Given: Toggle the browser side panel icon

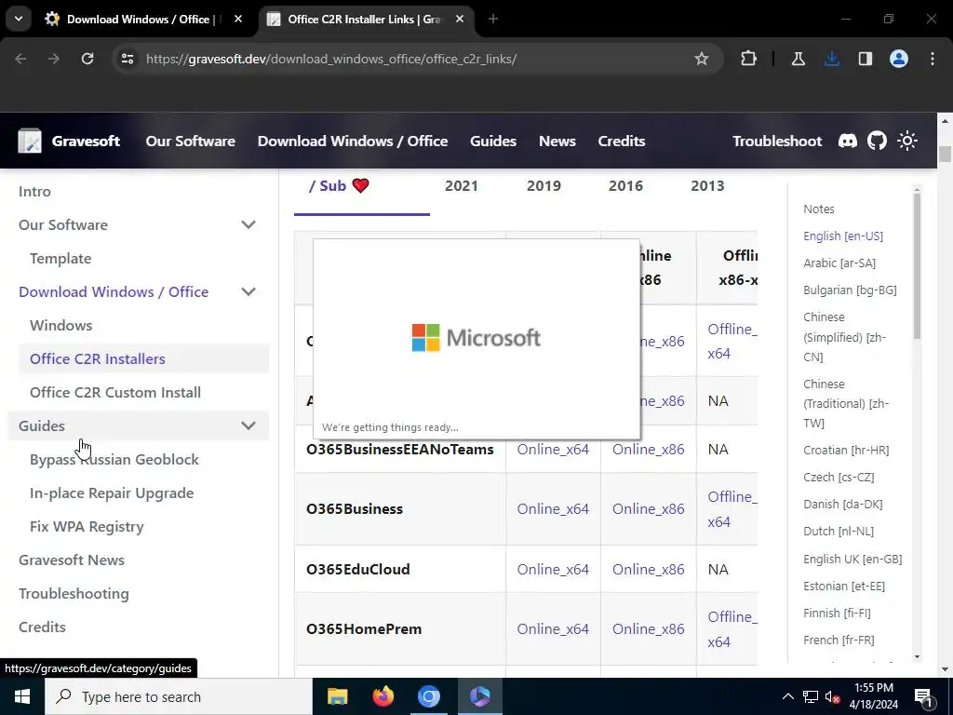Looking at the screenshot, I should 865,59.
